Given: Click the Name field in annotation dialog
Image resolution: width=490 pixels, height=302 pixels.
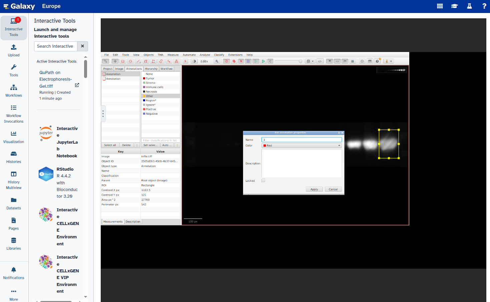Looking at the screenshot, I should 302,140.
